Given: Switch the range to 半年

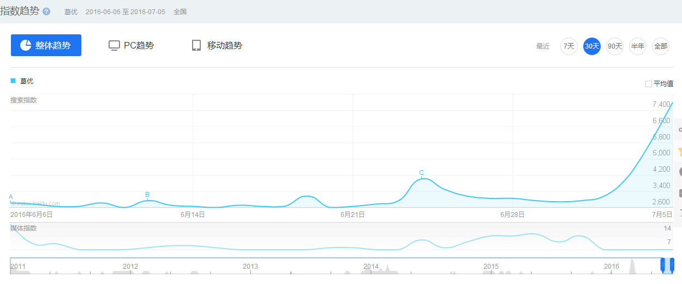Looking at the screenshot, I should (x=638, y=46).
